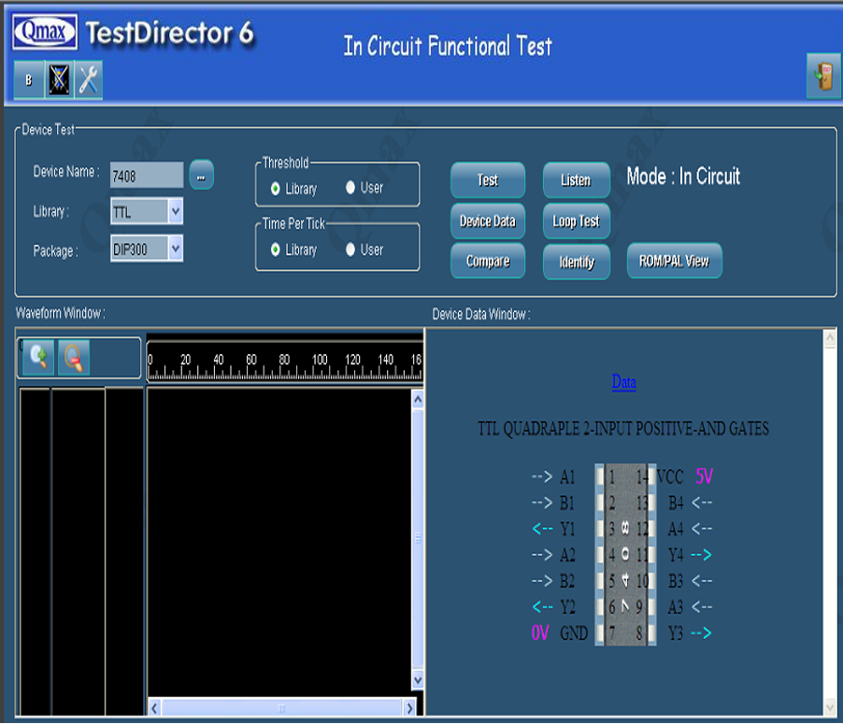Screen dimensions: 843x724
Task: Click the Test button
Action: [488, 180]
